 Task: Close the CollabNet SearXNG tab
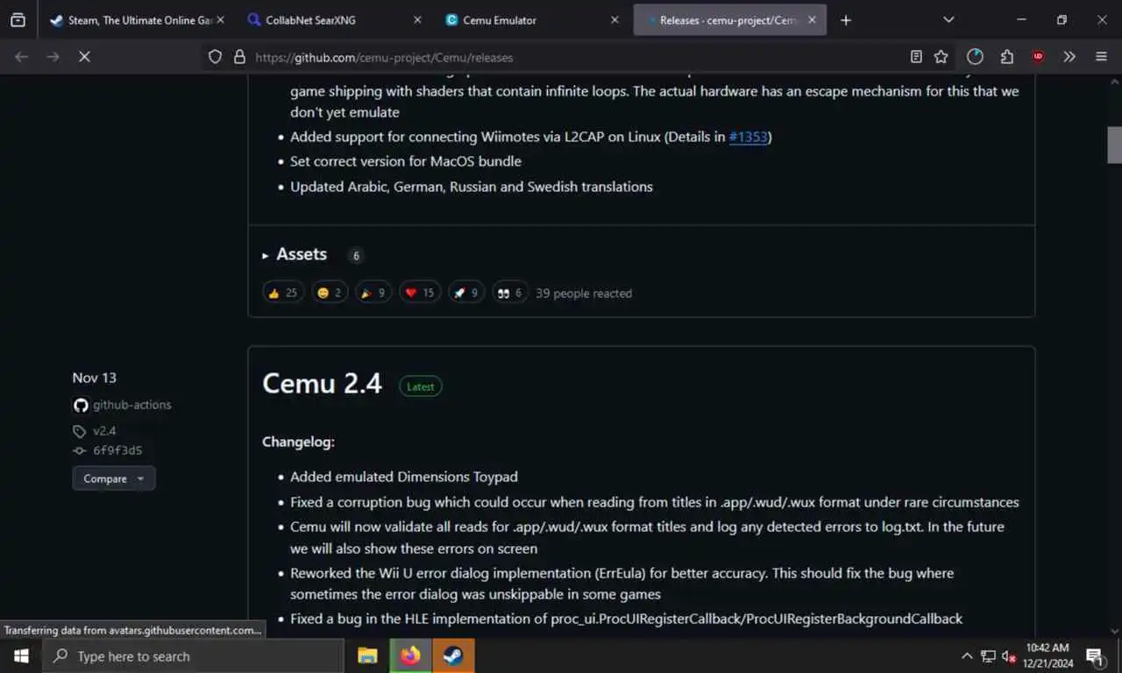(417, 19)
